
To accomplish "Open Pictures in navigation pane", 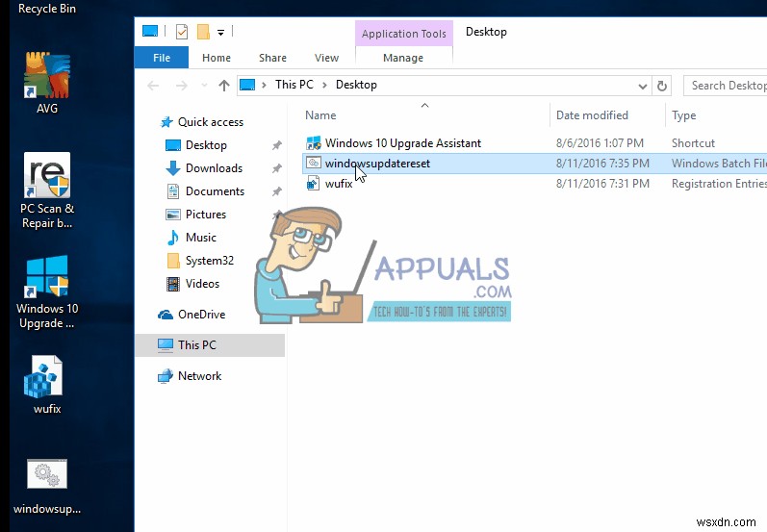I will (x=205, y=215).
